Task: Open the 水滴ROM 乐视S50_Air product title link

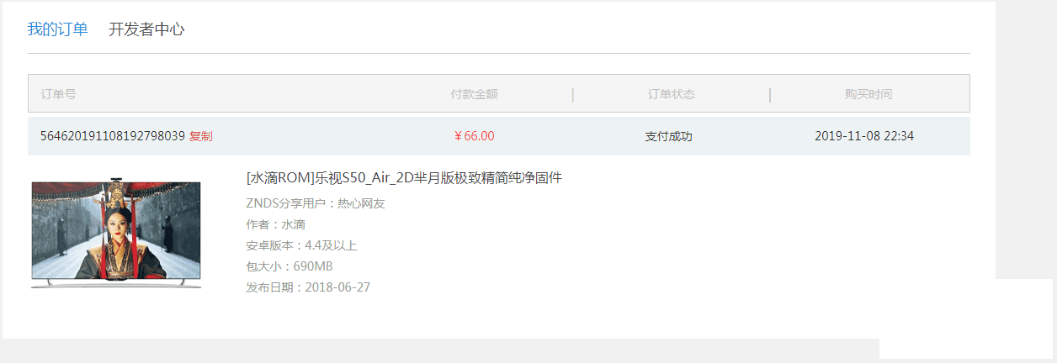Action: point(404,177)
